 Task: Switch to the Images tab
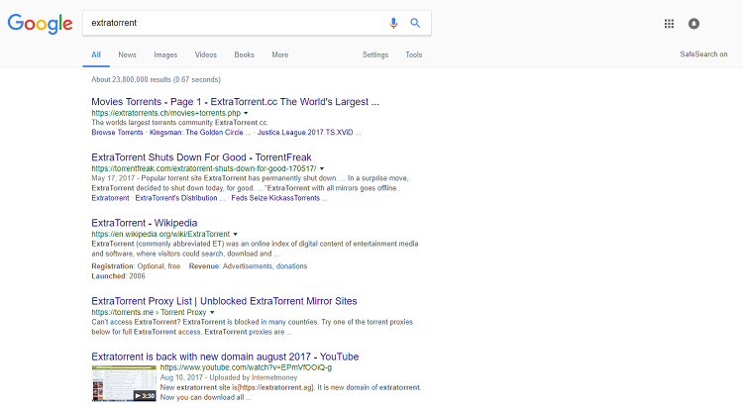coord(165,55)
